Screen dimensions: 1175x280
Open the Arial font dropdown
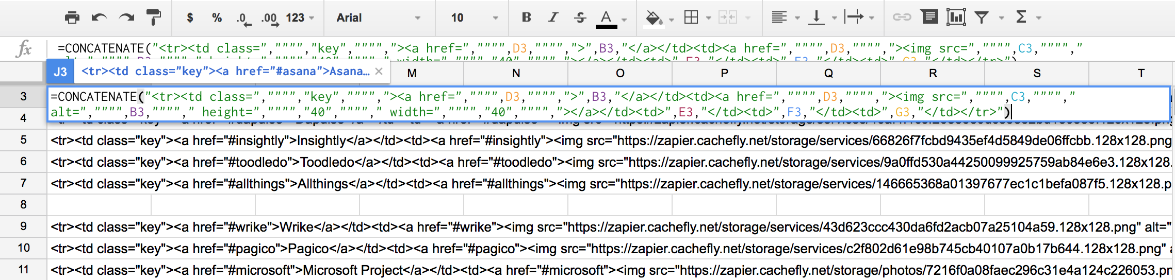tap(379, 18)
